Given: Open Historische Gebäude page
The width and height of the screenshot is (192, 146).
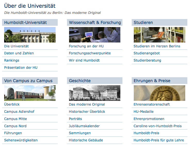Looking at the screenshot, I should tap(86, 140).
